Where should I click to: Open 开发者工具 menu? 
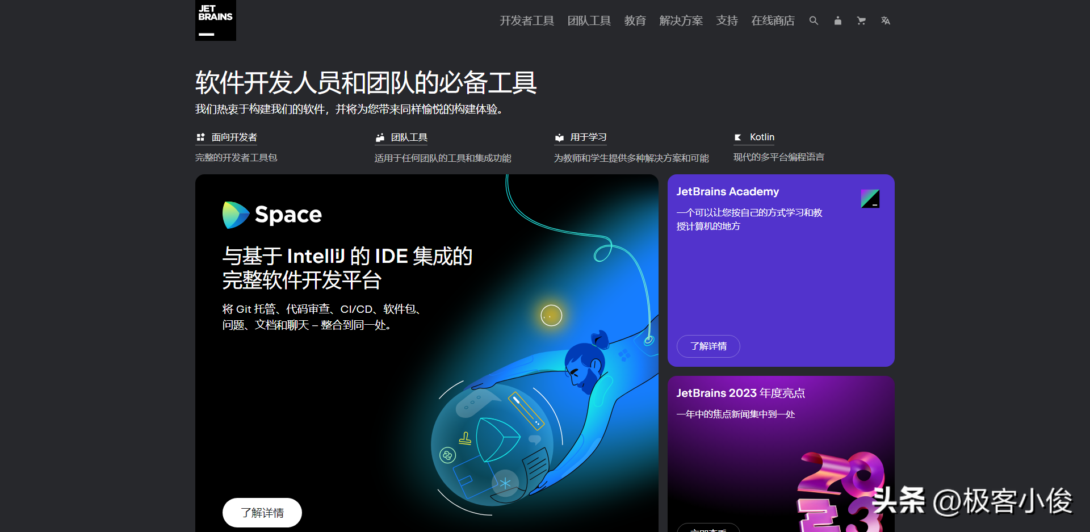[x=527, y=21]
